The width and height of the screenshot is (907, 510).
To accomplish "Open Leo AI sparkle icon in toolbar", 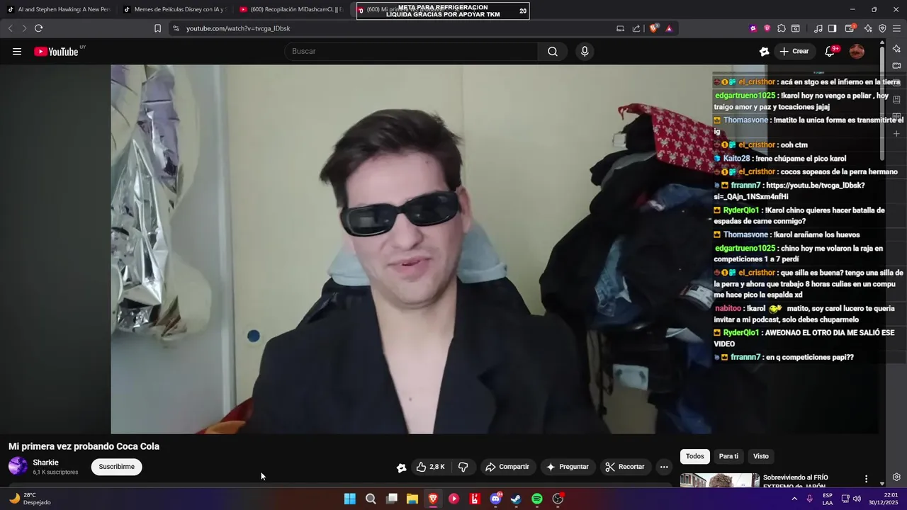I will coord(868,28).
